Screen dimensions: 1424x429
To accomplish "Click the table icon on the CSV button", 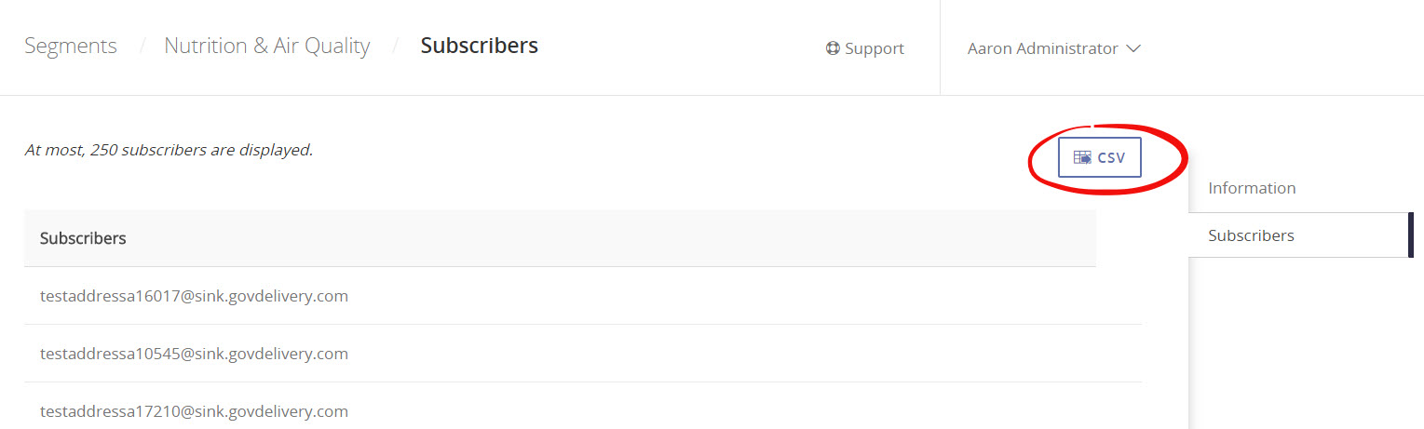I will (x=1082, y=157).
